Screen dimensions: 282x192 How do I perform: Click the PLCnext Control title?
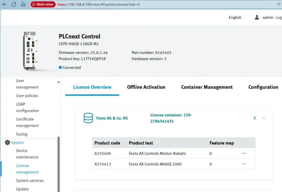click(79, 36)
